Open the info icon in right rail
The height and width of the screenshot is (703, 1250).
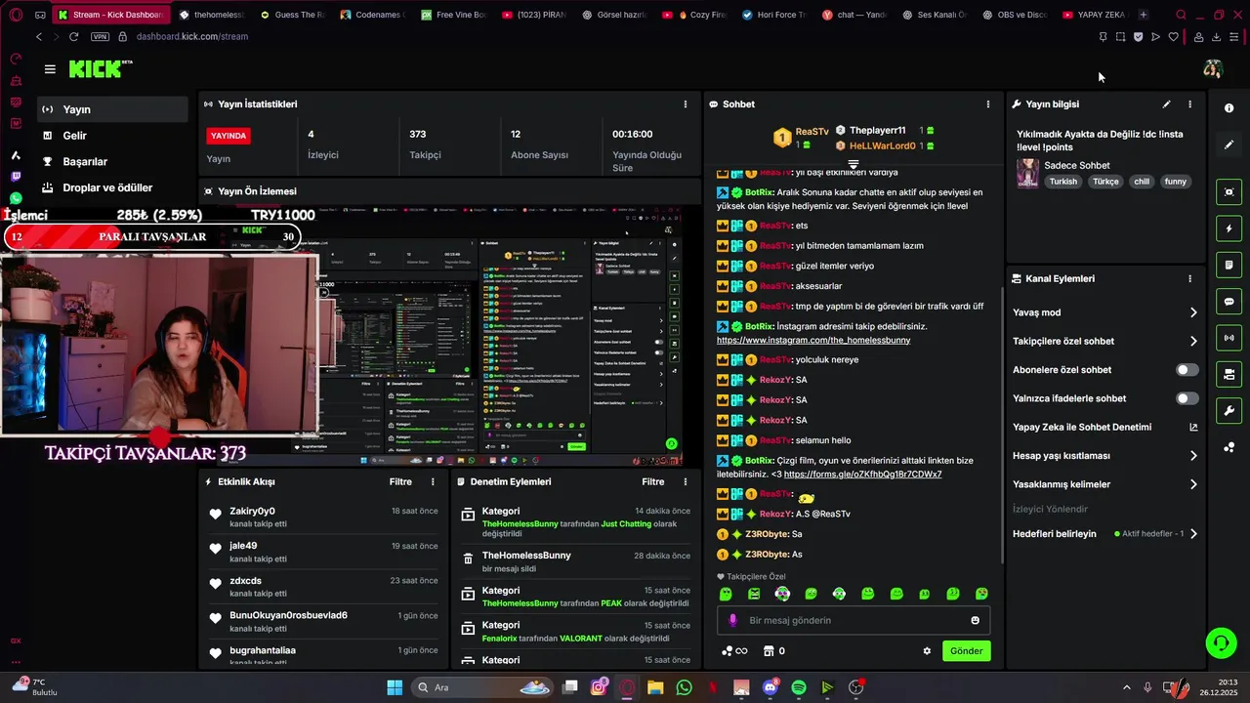coord(1229,108)
